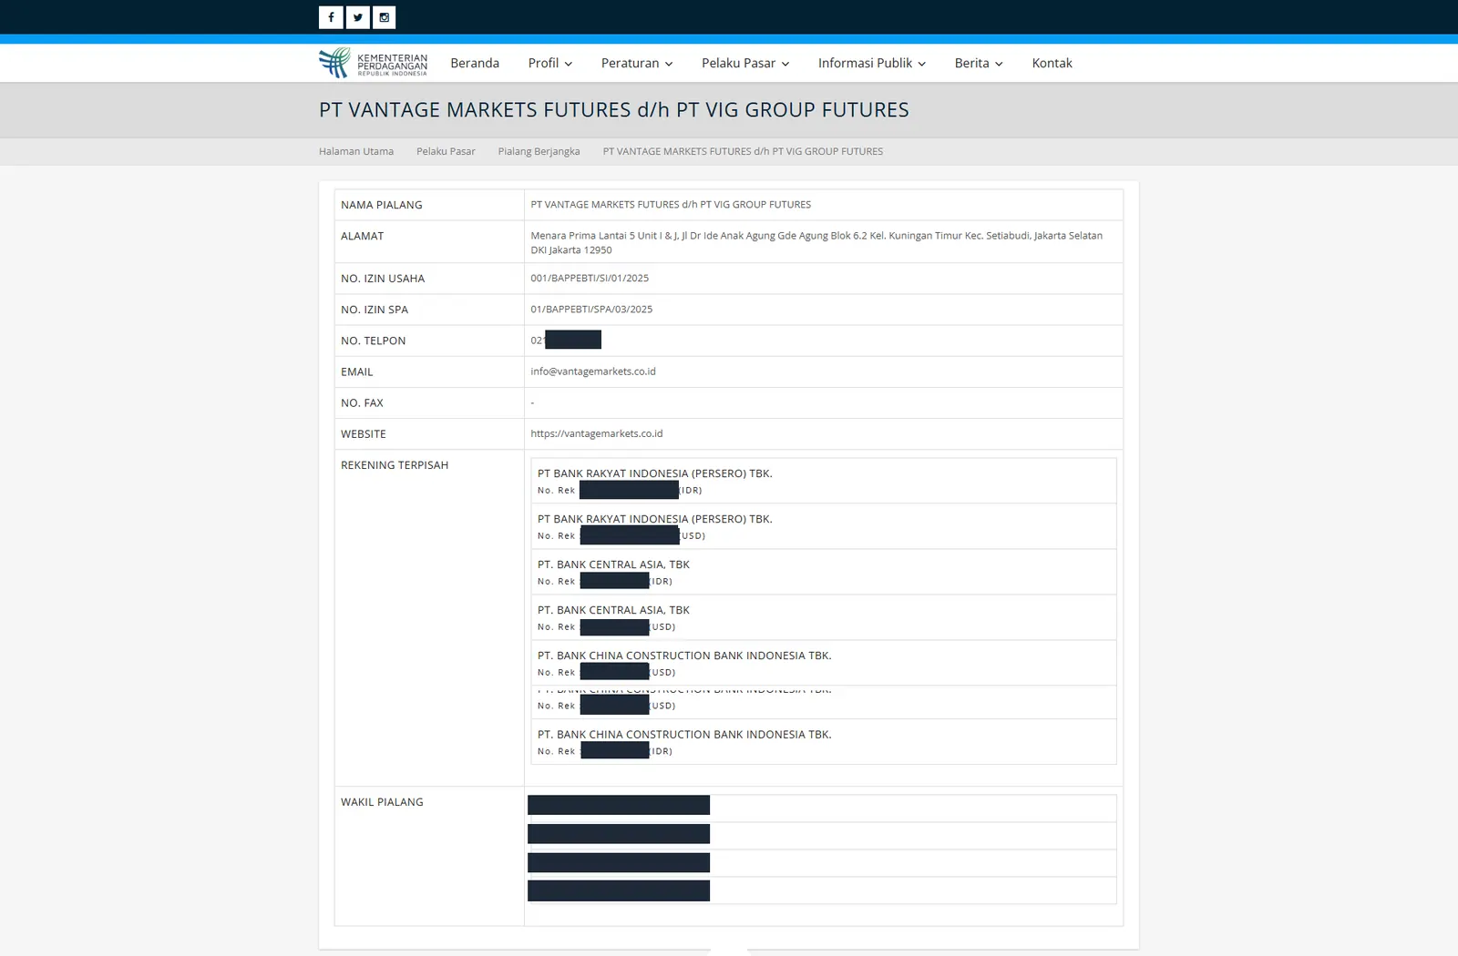
Task: Select the email info@vantagemarkets.co.id
Action: (593, 371)
